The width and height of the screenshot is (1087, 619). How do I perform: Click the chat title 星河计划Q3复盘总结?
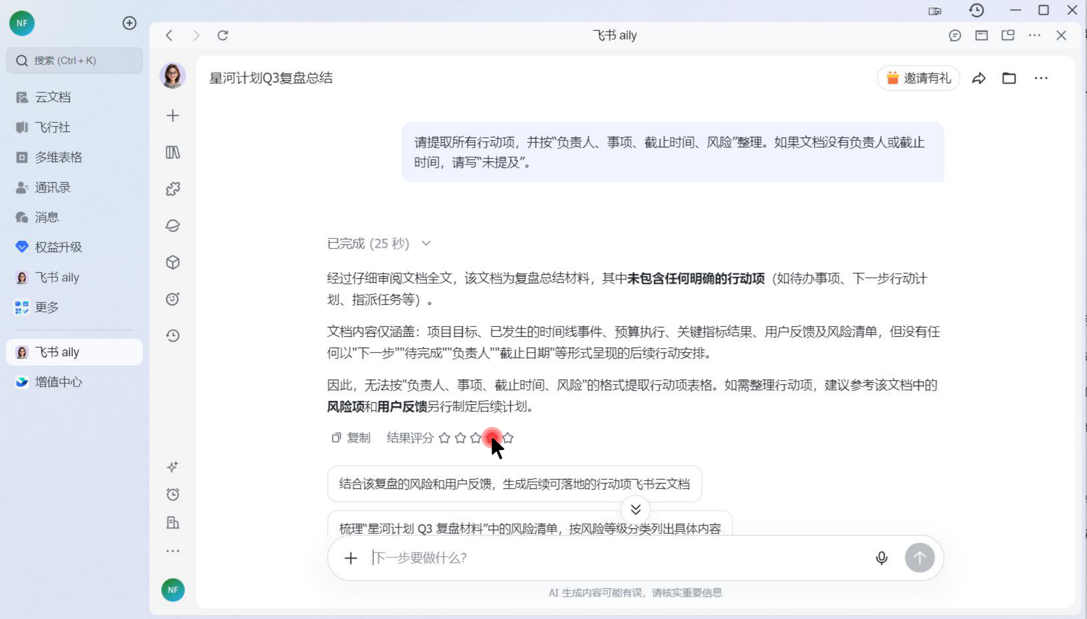pyautogui.click(x=271, y=78)
